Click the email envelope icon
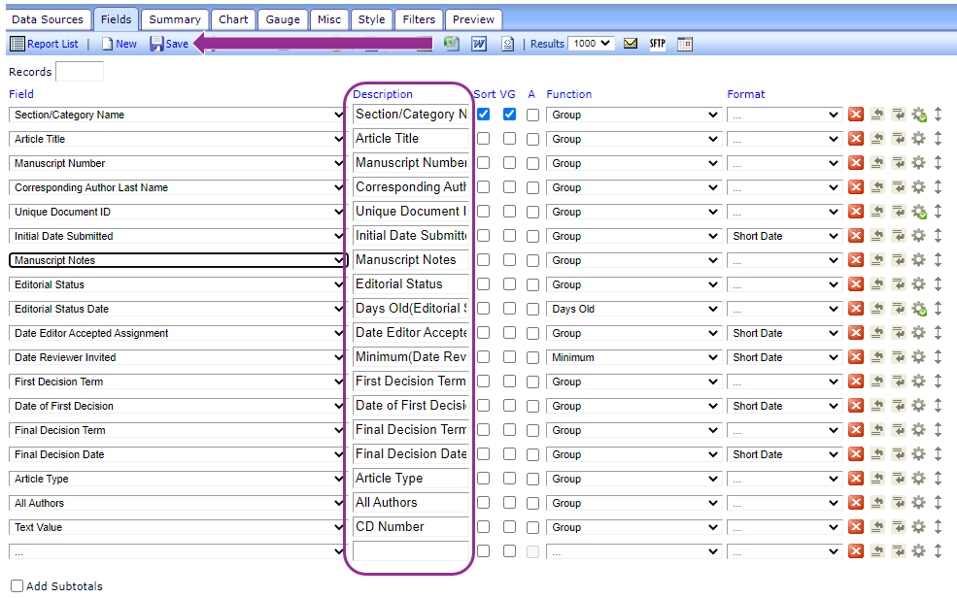Viewport: 957px width, 598px height. tap(631, 44)
